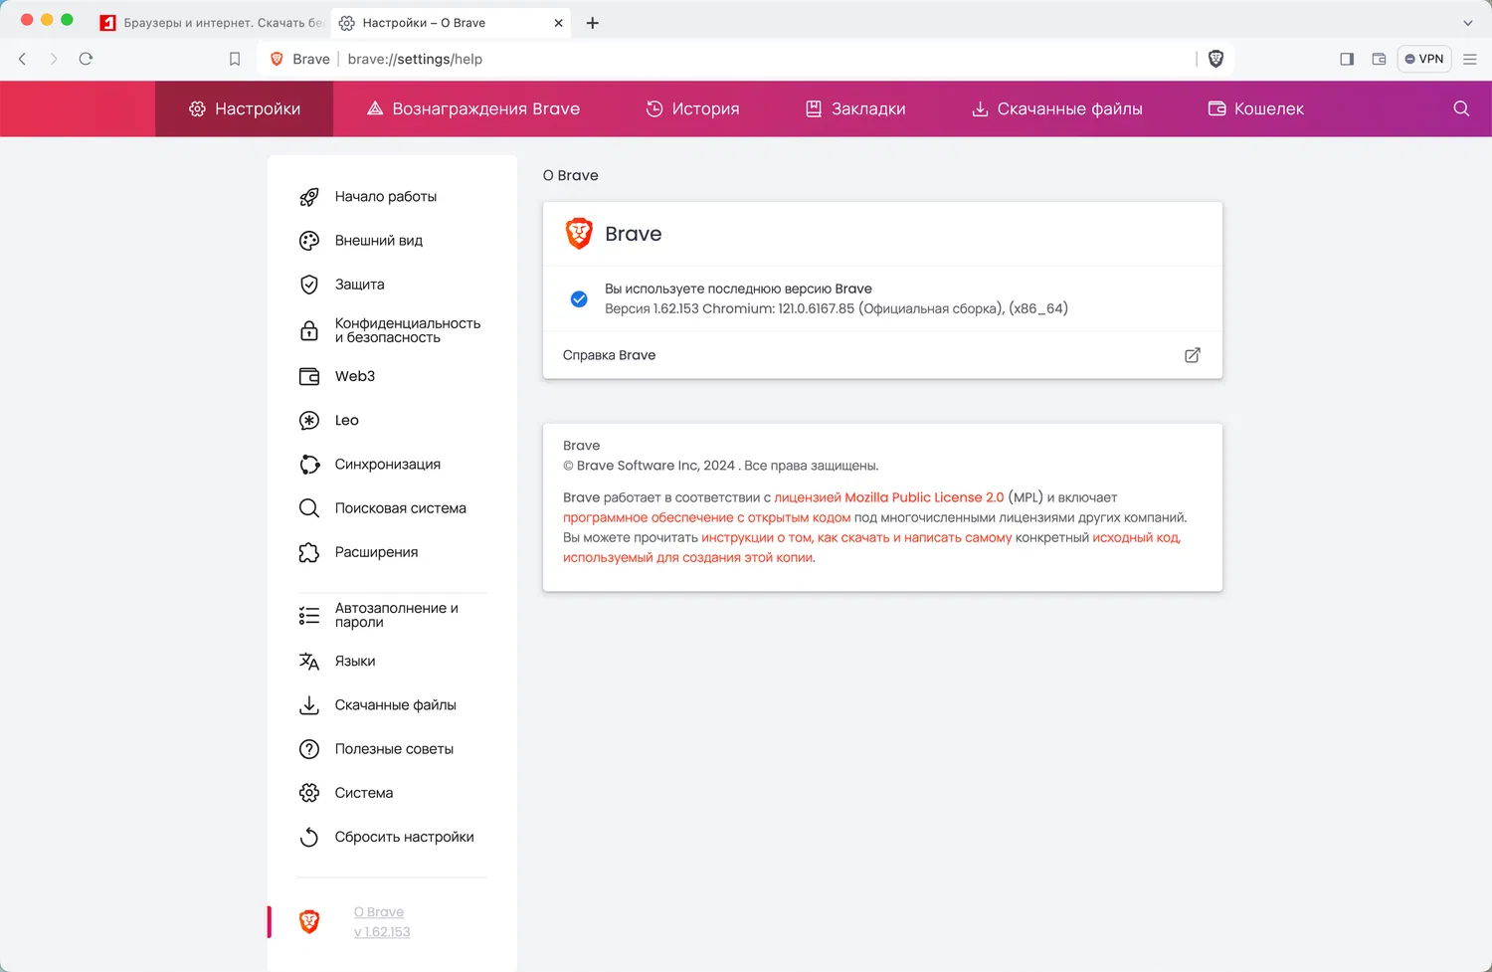Open the исходный код link
1492x972 pixels.
tap(1137, 537)
